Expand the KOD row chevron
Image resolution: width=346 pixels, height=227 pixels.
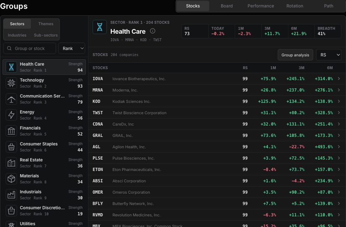pyautogui.click(x=339, y=101)
